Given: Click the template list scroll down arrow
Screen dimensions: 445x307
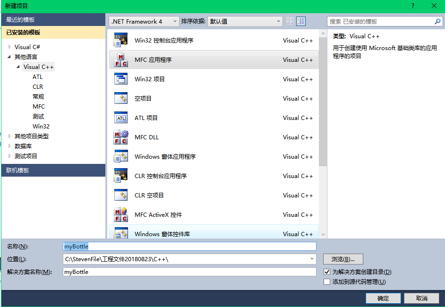Looking at the screenshot, I should [x=323, y=235].
